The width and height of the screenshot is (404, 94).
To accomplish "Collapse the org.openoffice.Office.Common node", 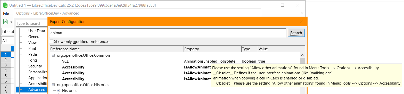I will 53,55.
